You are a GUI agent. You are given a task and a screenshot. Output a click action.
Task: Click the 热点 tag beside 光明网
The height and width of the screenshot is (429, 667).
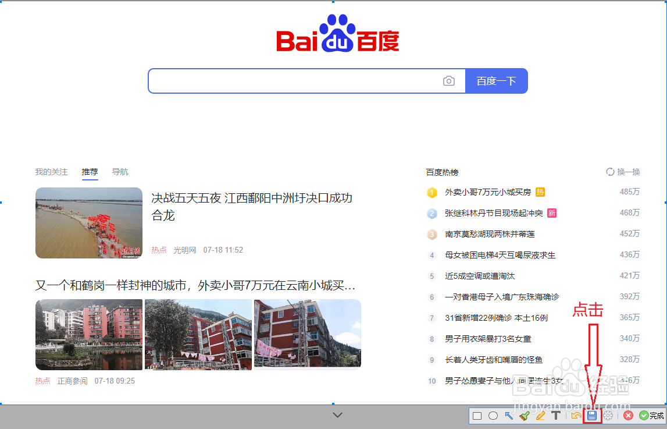pos(159,250)
